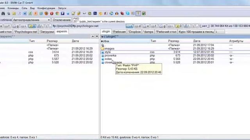Click the Skype icon in toolbar
Image resolution: width=250 pixels, height=140 pixels.
pos(128,14)
